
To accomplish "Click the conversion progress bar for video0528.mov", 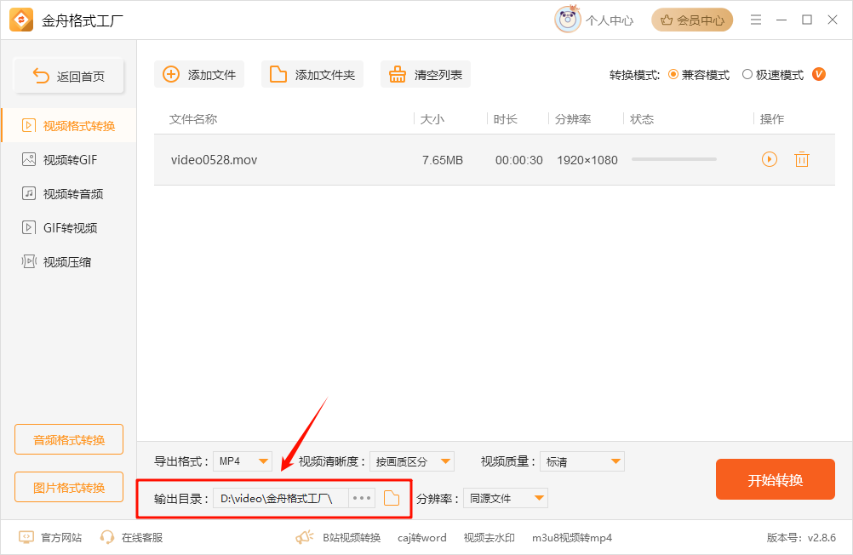I will 674,159.
